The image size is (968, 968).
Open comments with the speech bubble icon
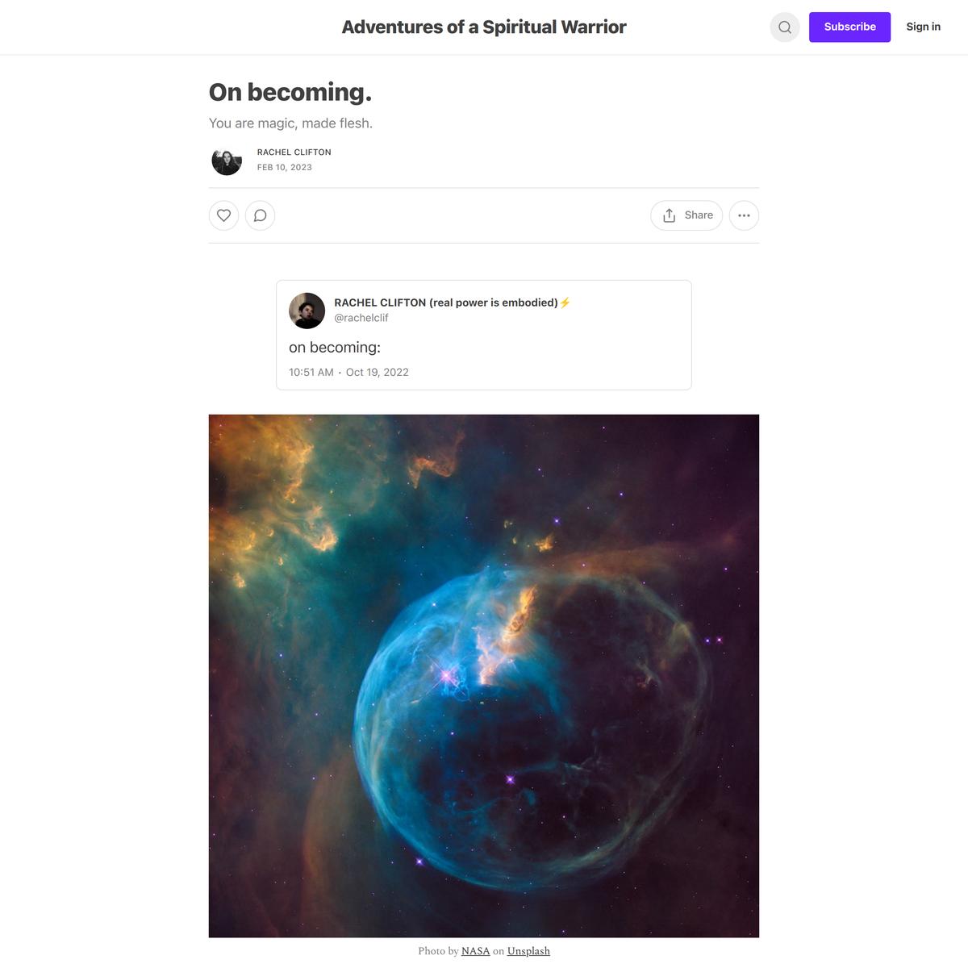260,215
